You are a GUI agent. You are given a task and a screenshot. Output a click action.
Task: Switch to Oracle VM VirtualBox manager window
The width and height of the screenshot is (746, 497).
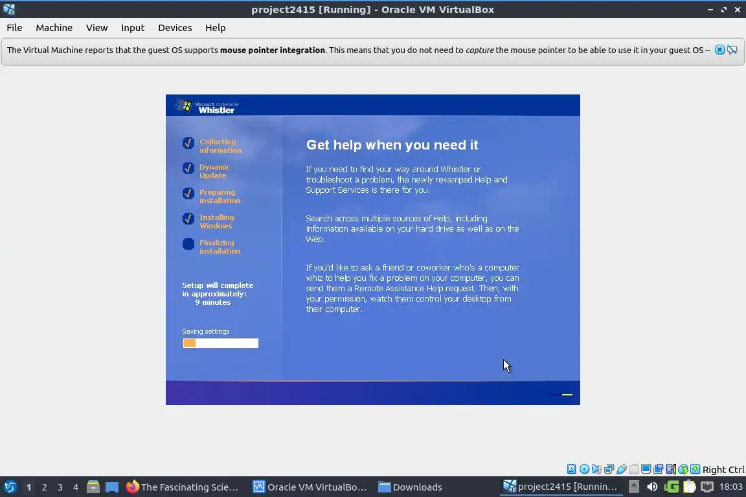(310, 487)
